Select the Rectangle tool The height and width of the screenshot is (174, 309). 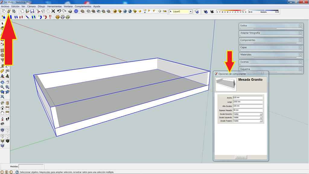(2, 50)
